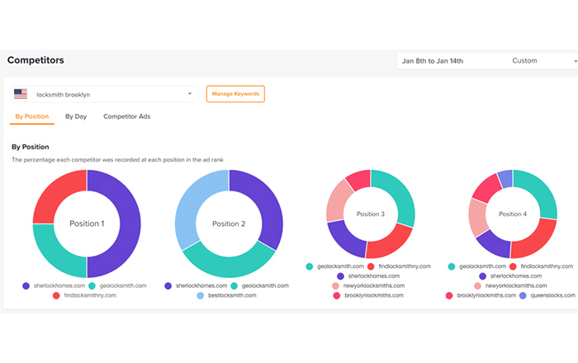The image size is (578, 363).
Task: Click bestlocksmith.com legend marker under Position 2
Action: point(200,295)
